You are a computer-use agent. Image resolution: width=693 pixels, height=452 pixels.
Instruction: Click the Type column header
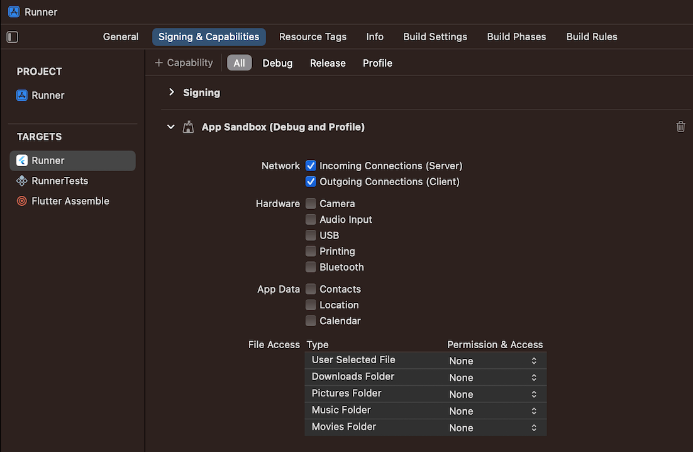point(318,344)
